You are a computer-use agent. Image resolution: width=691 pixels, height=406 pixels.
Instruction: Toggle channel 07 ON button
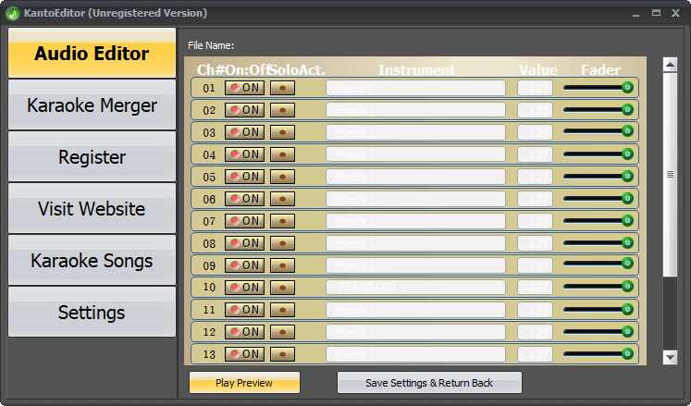point(244,221)
